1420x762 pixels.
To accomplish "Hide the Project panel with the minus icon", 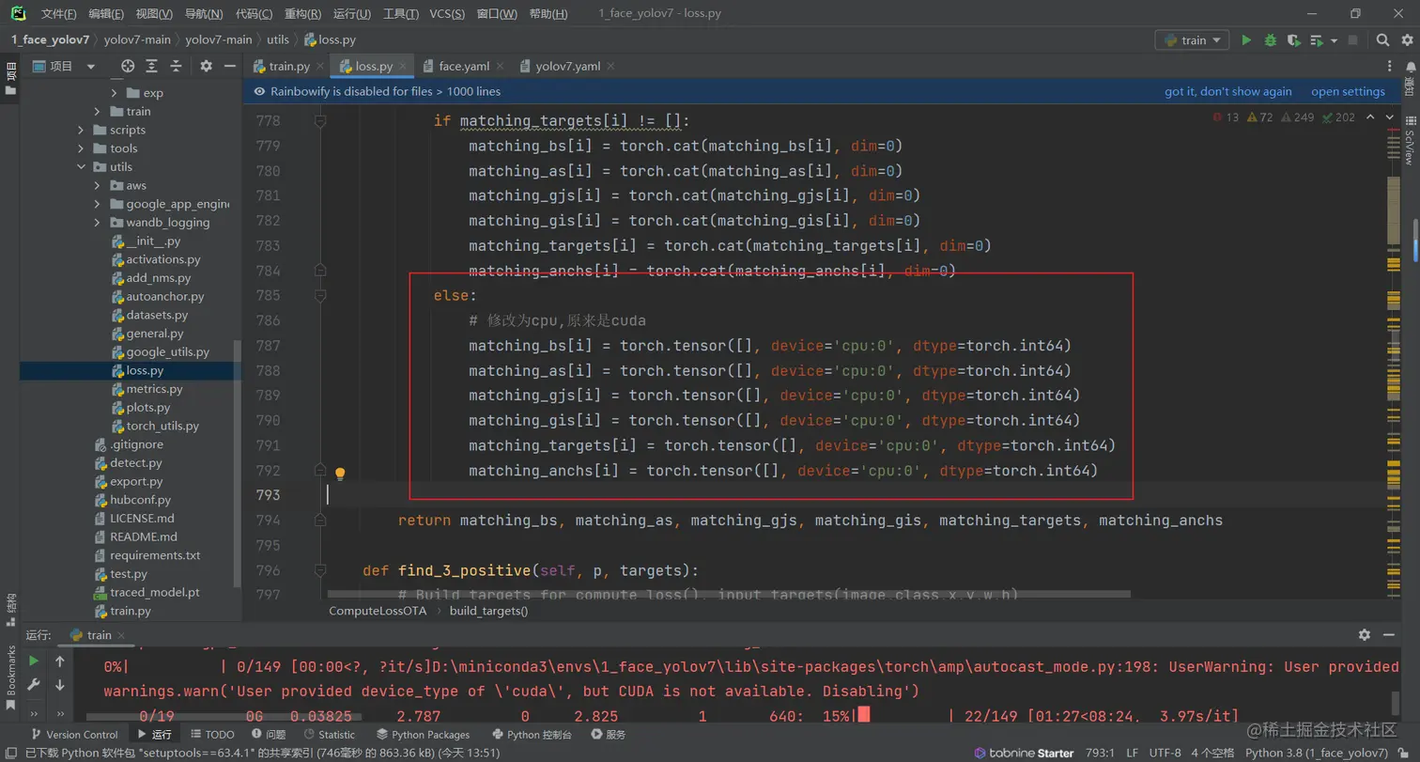I will (x=229, y=66).
